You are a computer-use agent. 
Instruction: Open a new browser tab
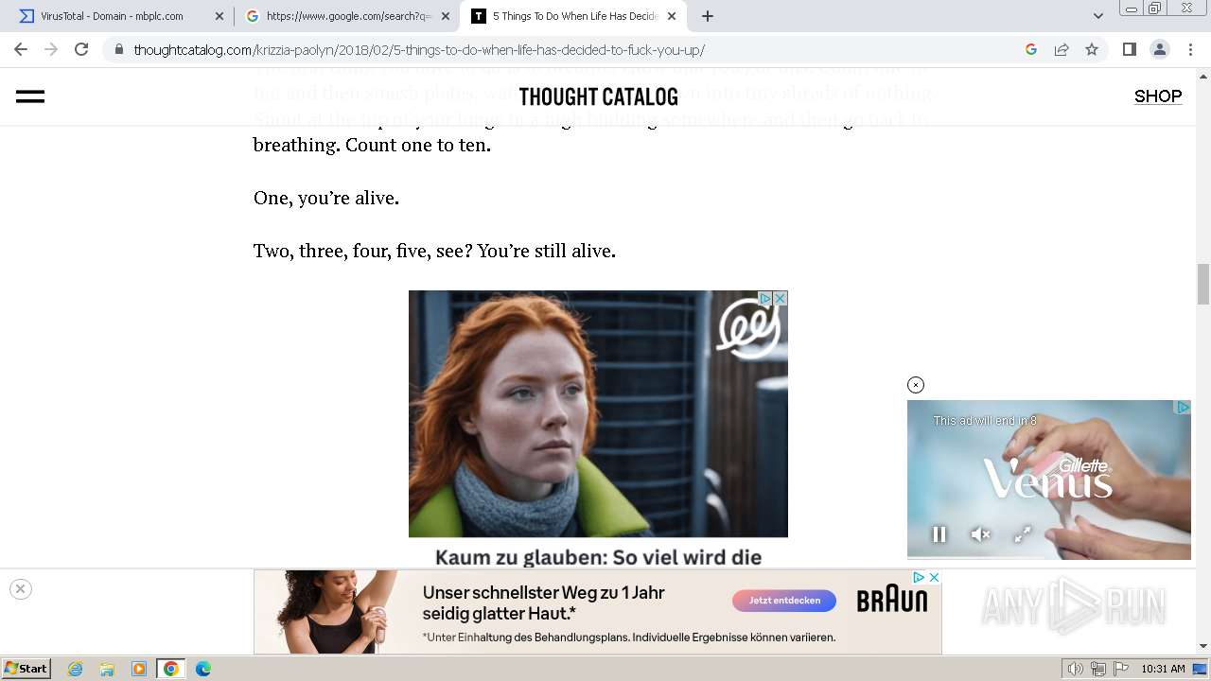[x=708, y=16]
